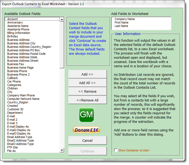
Task: Select Account in available fields
Action: 32,19
